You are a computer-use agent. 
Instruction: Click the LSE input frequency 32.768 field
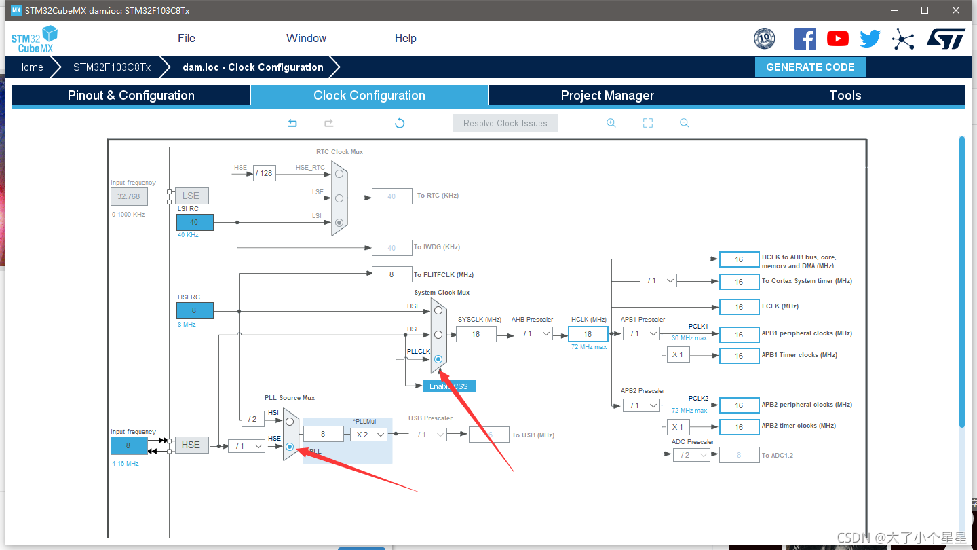(129, 196)
